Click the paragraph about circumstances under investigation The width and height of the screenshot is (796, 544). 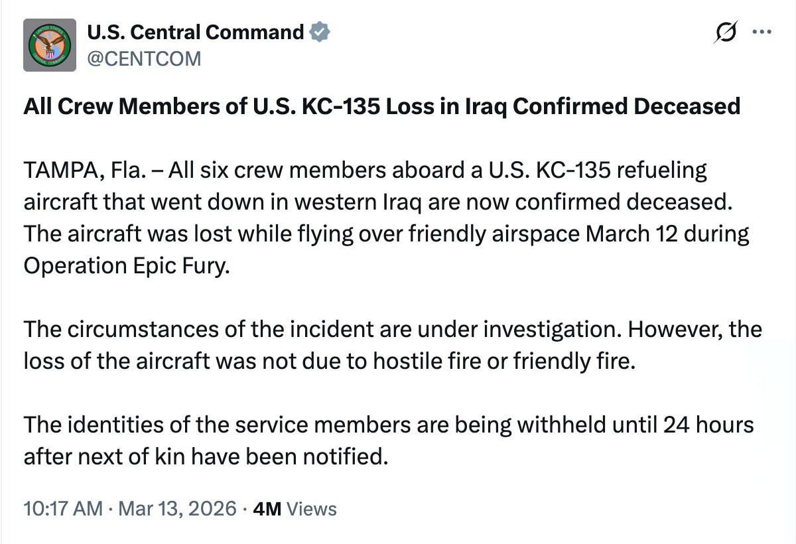[x=393, y=345]
